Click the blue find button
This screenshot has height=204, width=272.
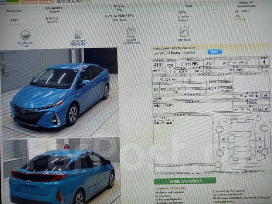[x=215, y=52]
